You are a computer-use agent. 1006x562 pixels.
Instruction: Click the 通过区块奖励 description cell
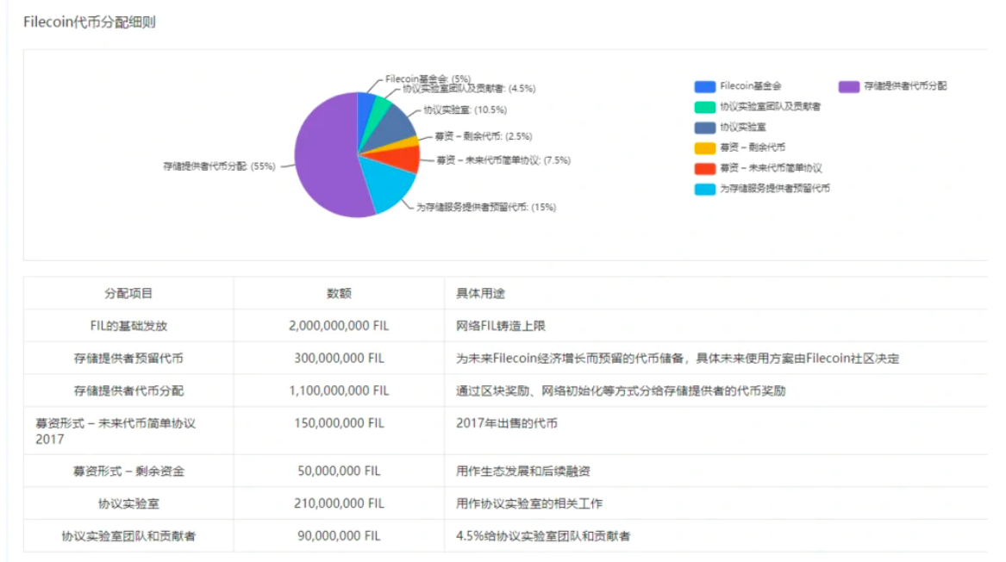tap(621, 390)
